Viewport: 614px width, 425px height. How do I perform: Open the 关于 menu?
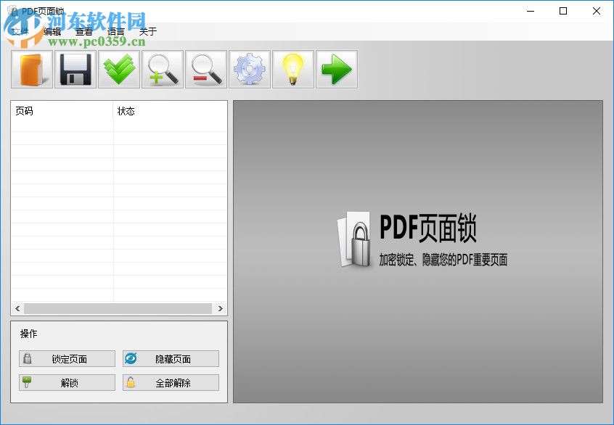pos(147,31)
